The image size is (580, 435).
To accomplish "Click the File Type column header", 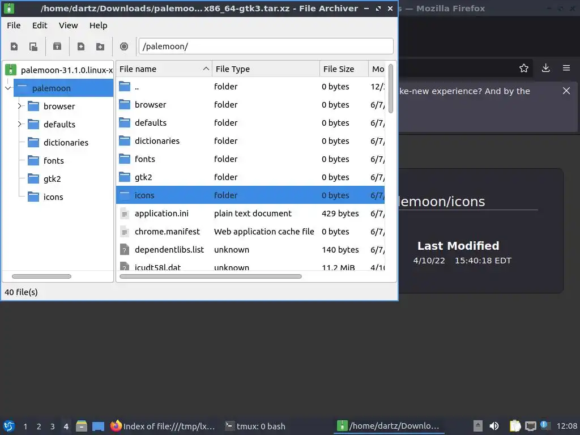I will [266, 69].
